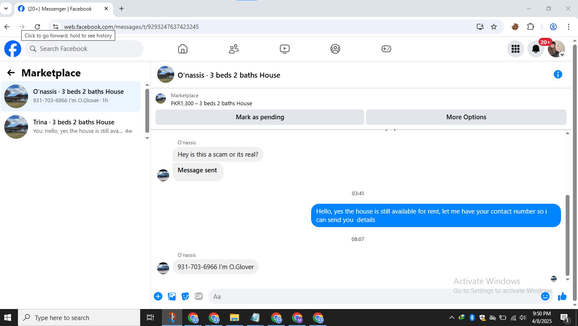Open the Groups icon in top navigation
Screen dimensions: 578x326
tap(335, 49)
